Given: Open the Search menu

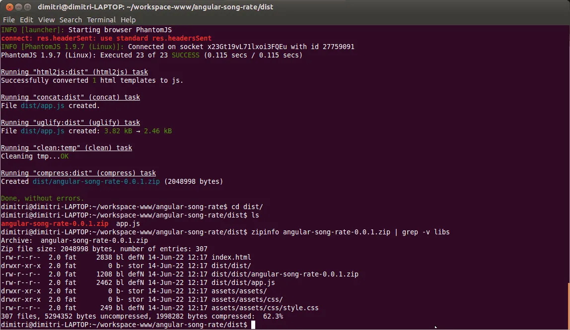Looking at the screenshot, I should tap(70, 20).
